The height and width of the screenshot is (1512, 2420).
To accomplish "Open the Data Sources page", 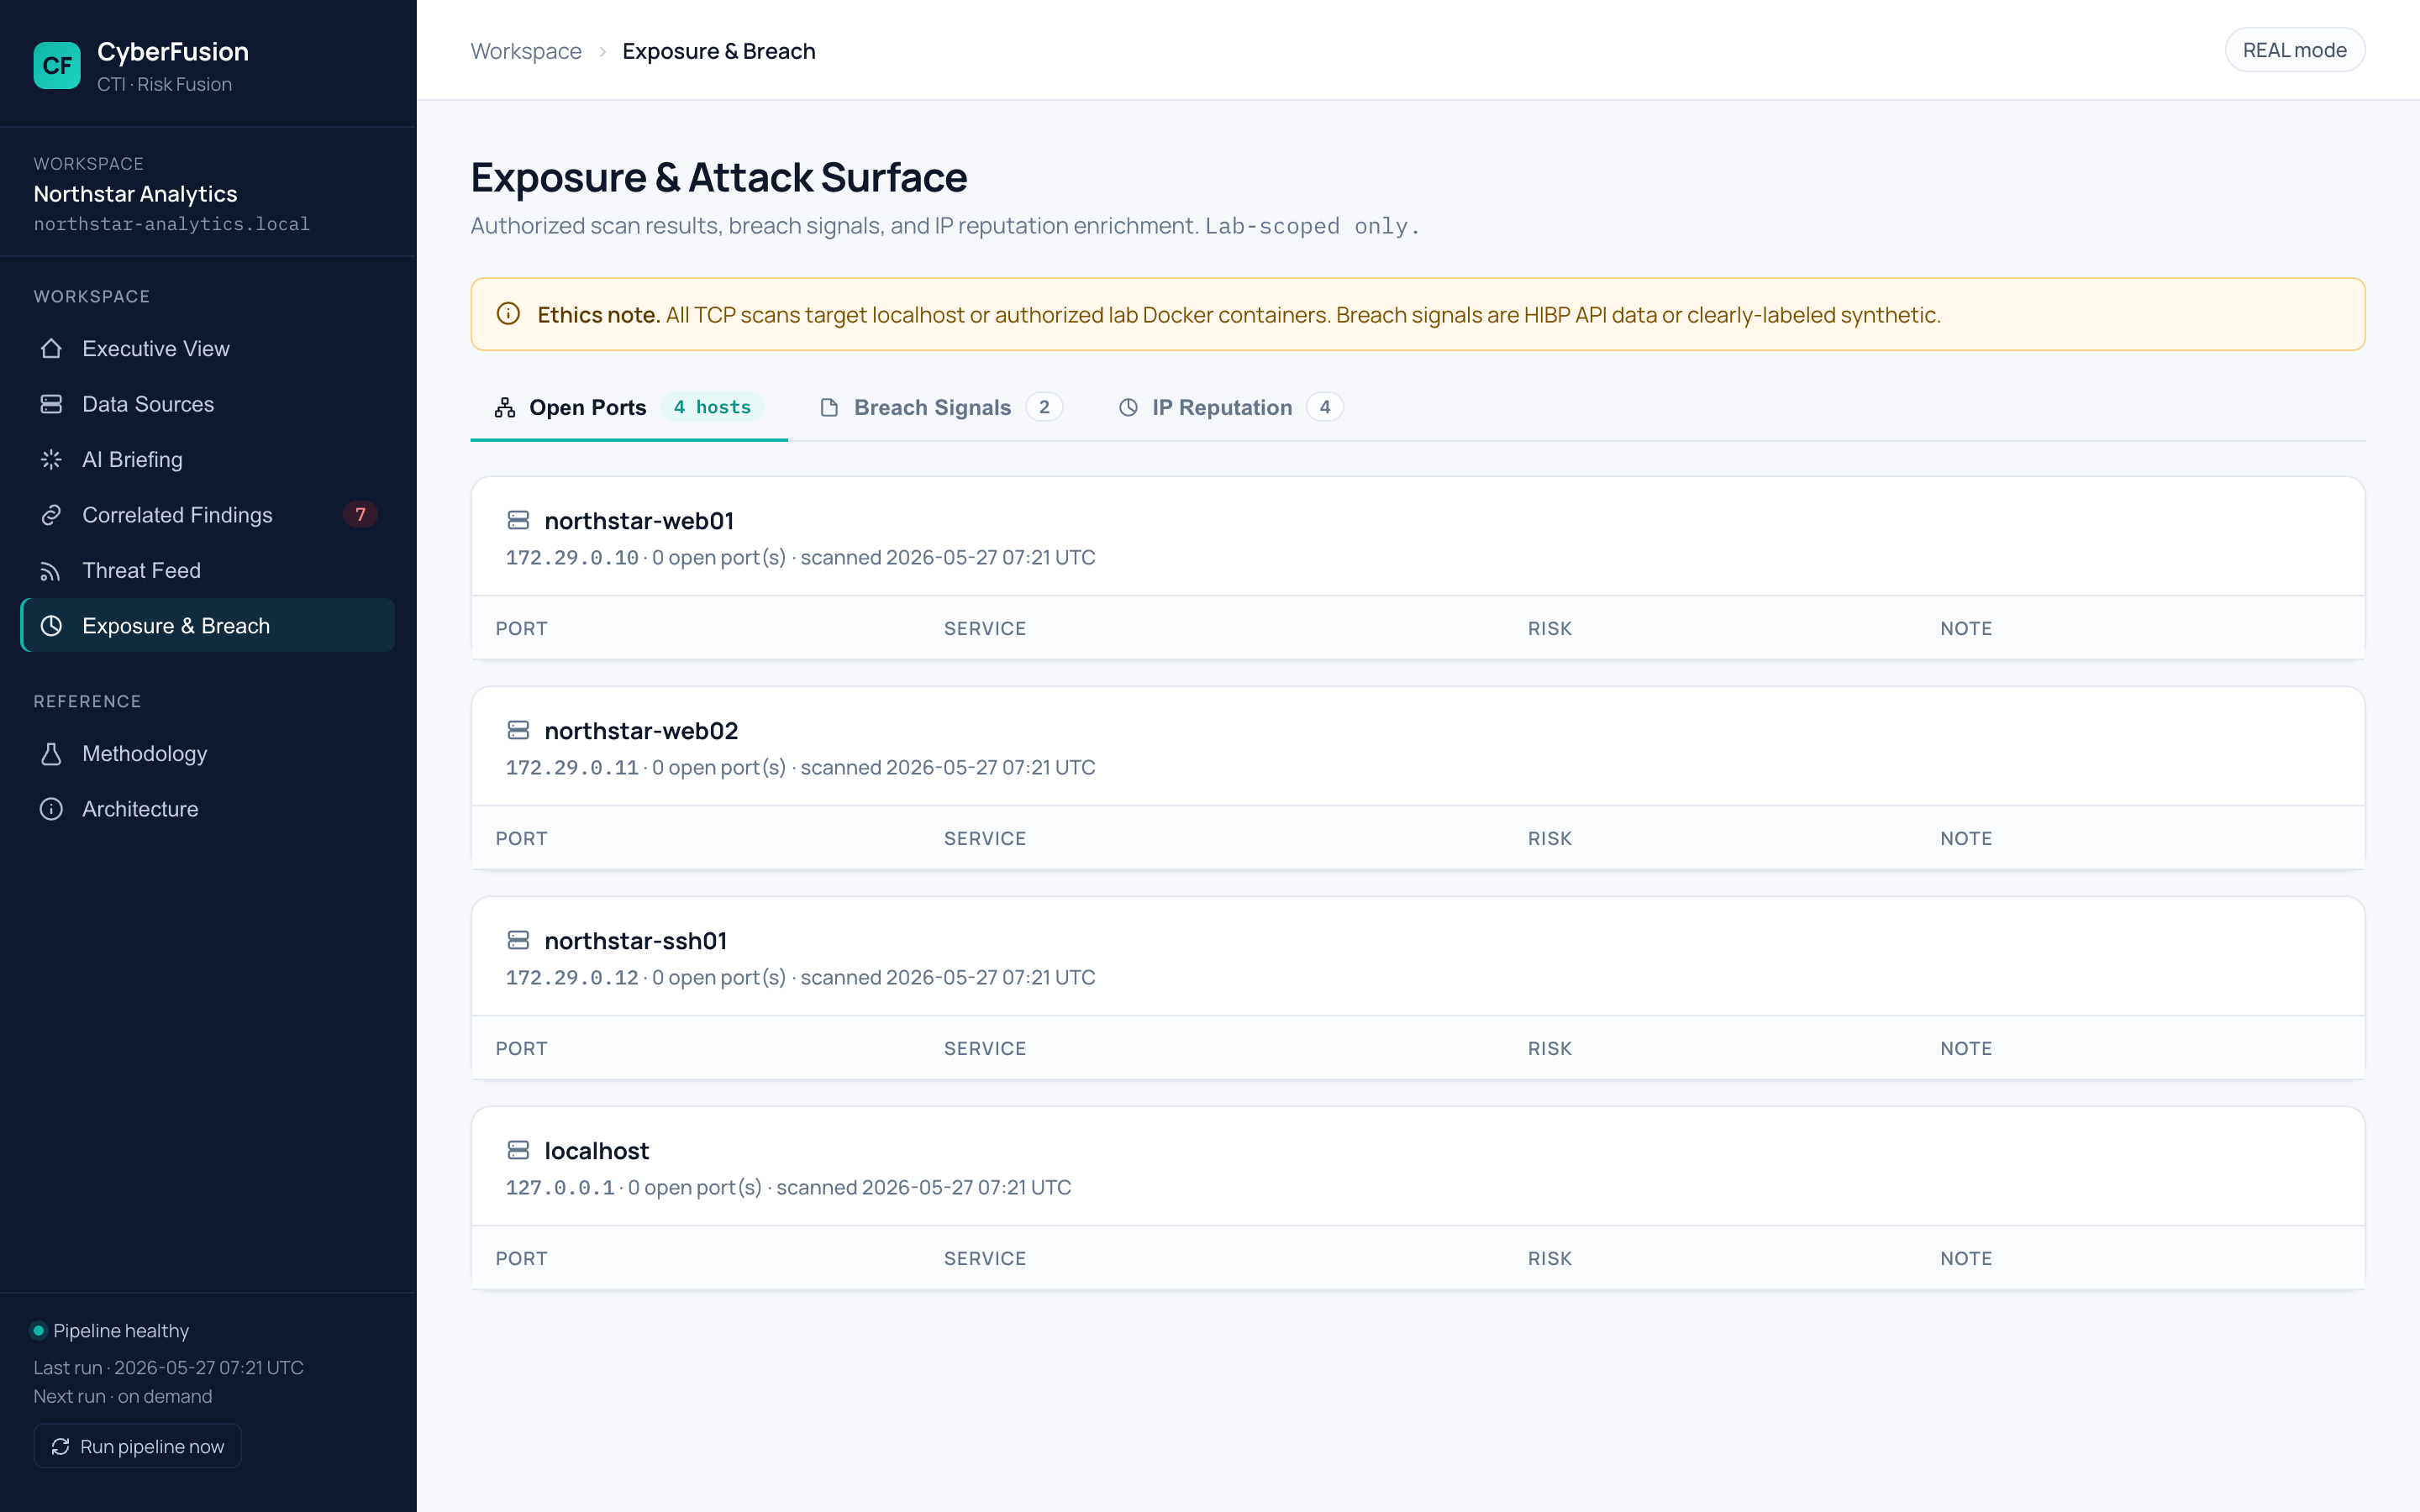I will click(207, 404).
